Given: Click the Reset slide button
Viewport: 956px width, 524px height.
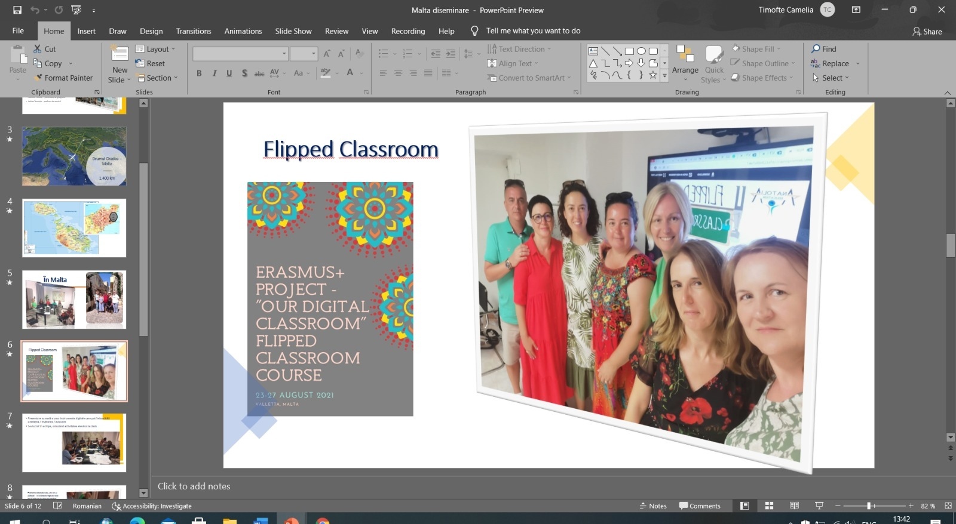Looking at the screenshot, I should pyautogui.click(x=151, y=63).
